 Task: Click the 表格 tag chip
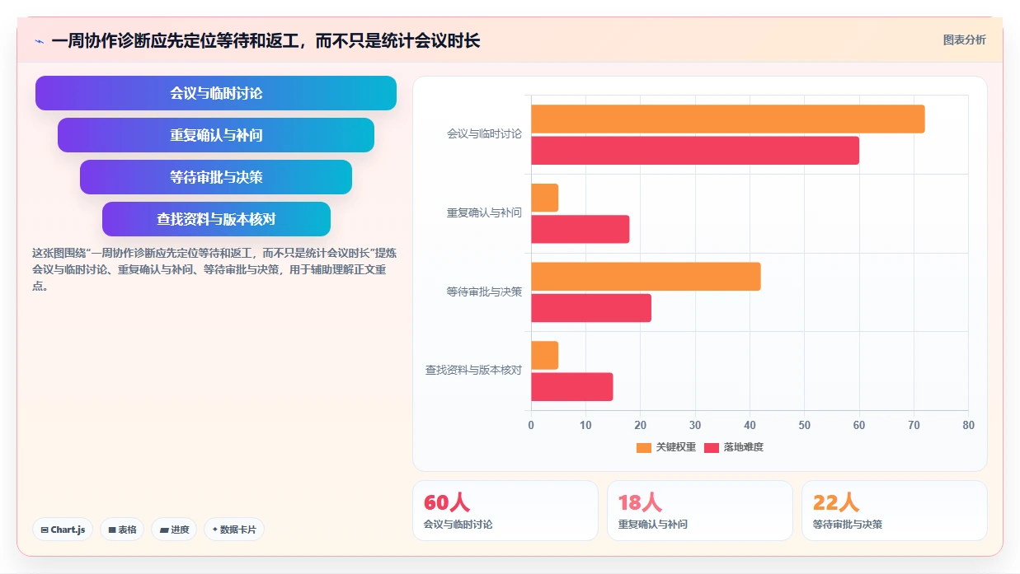pyautogui.click(x=123, y=530)
